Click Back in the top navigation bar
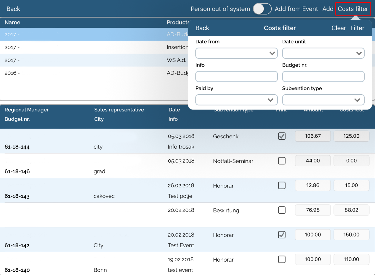Viewport: 375px width, 275px height. [13, 9]
